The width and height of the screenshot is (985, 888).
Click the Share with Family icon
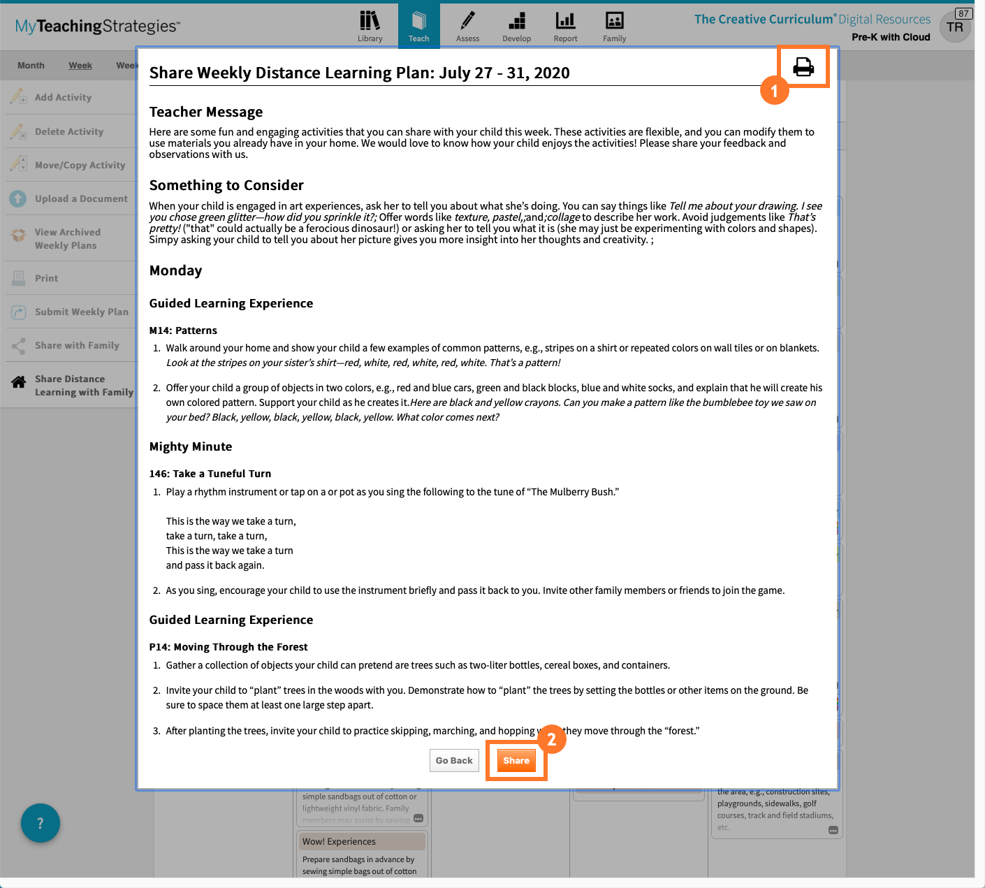pos(19,346)
